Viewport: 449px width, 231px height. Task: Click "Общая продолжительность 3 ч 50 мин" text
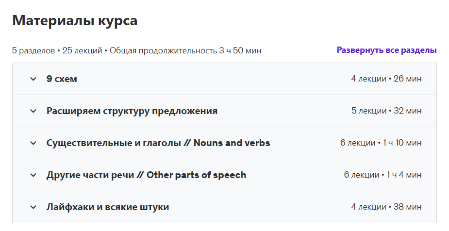point(185,50)
